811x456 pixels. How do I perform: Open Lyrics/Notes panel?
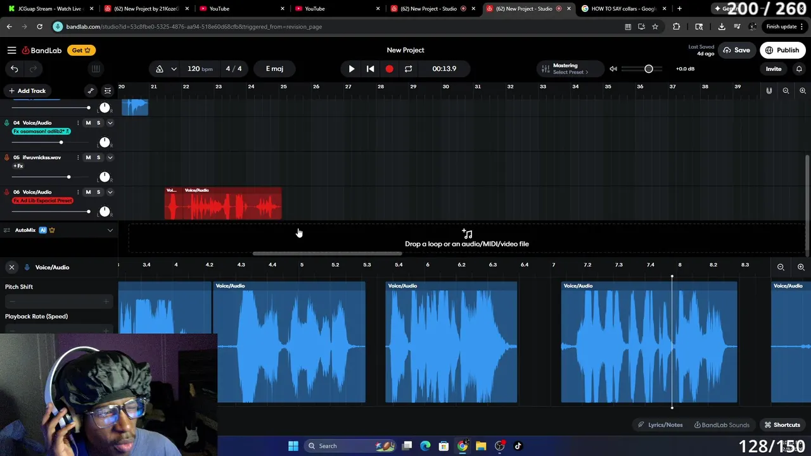660,425
